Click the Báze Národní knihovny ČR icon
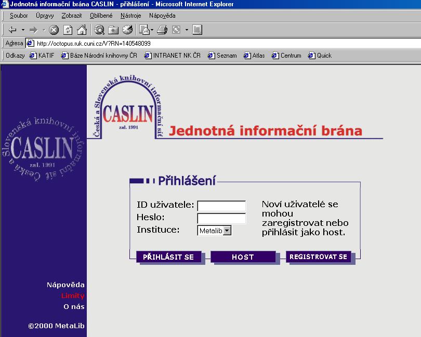Screen dimensions: 421x337 pos(64,56)
